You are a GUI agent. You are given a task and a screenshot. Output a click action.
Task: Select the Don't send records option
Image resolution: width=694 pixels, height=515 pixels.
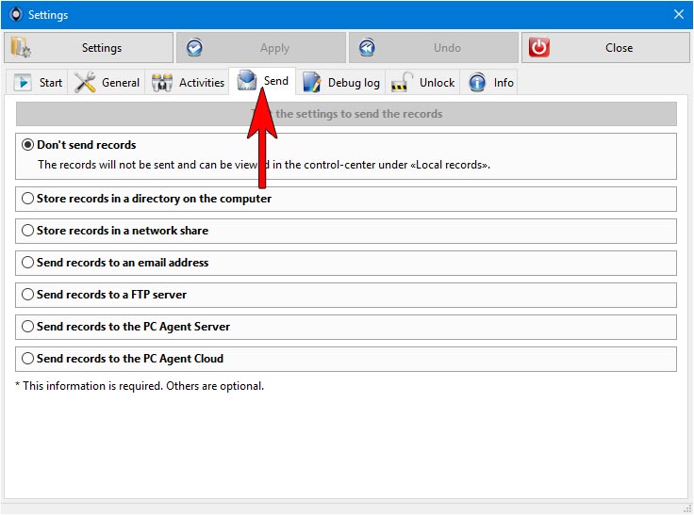click(28, 145)
